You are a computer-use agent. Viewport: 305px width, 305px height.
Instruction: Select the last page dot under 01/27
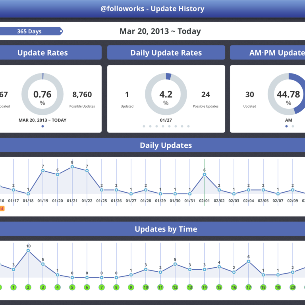(188, 126)
